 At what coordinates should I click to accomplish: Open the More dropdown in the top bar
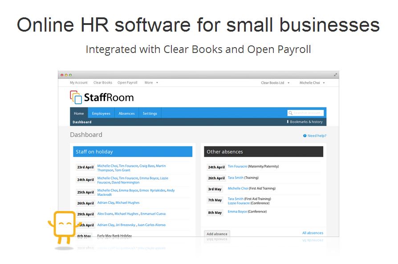[151, 83]
